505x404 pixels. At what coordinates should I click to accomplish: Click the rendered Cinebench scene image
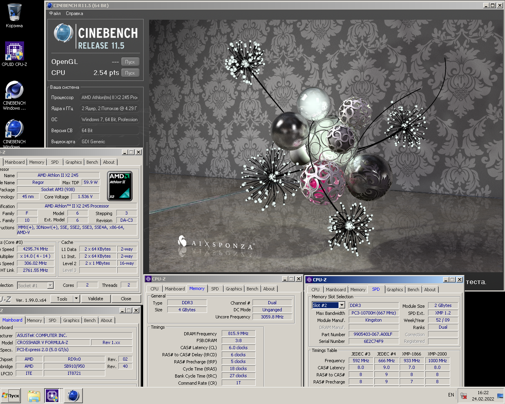click(x=326, y=146)
